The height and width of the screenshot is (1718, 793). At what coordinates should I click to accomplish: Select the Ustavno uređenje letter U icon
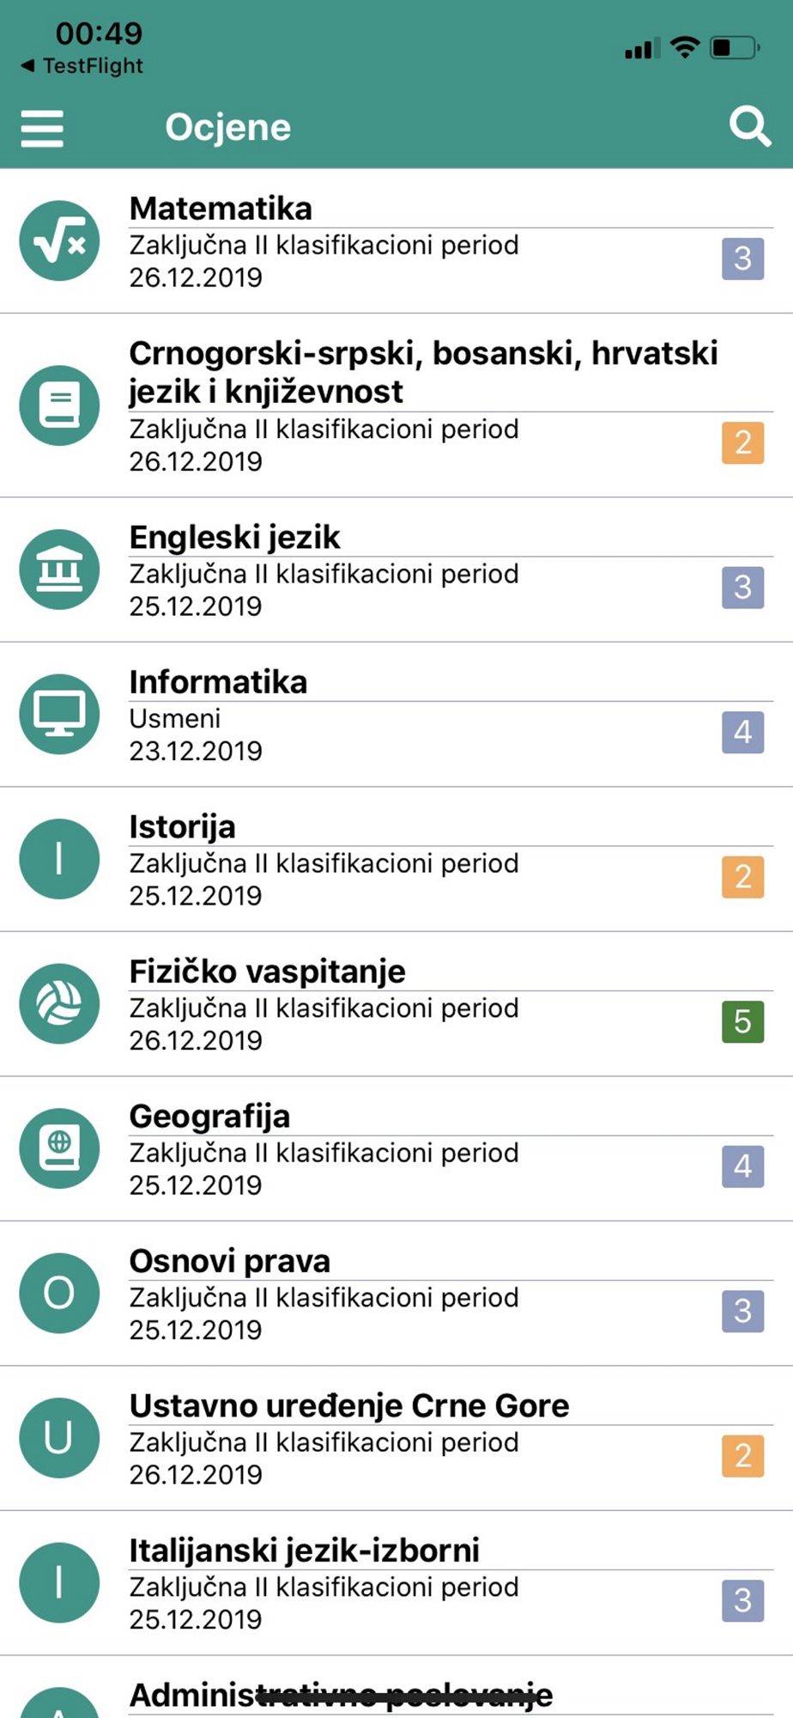[x=59, y=1438]
